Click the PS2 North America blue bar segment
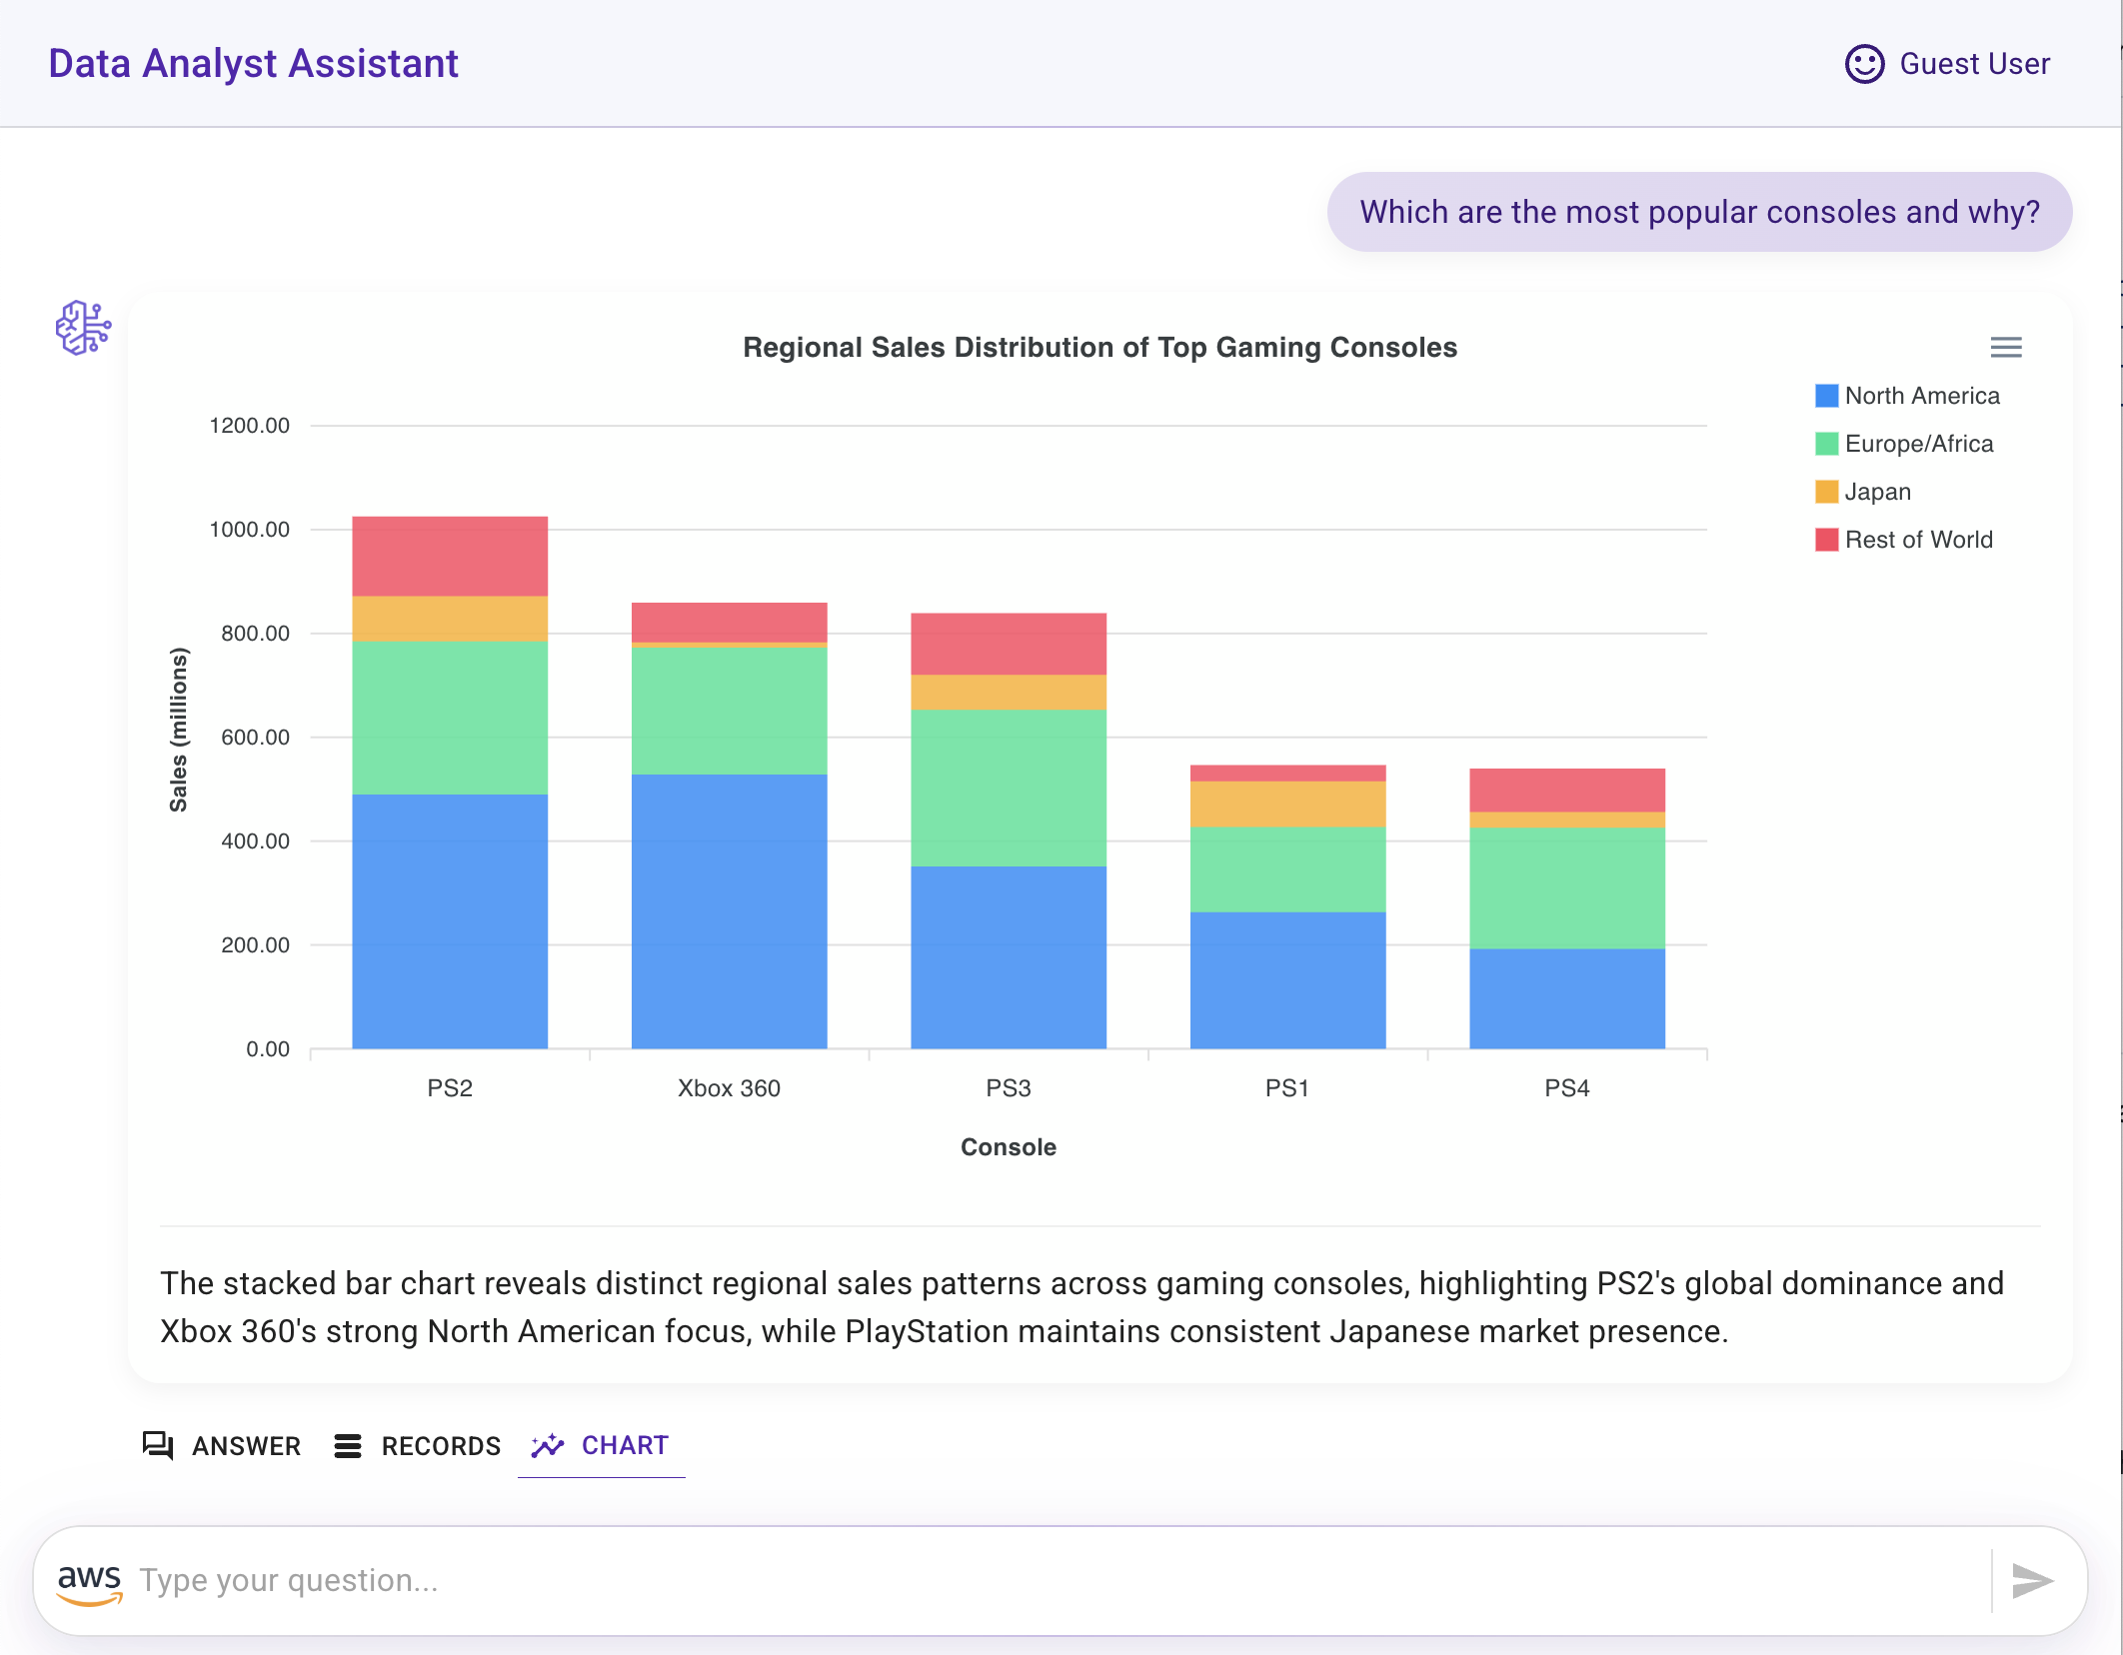Screen dimensions: 2123x1655 click(x=450, y=921)
